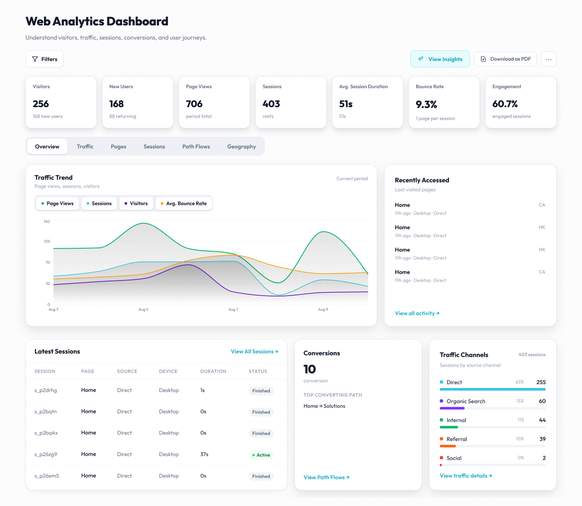Click the 403 sessions label
The height and width of the screenshot is (506, 582).
pyautogui.click(x=532, y=355)
